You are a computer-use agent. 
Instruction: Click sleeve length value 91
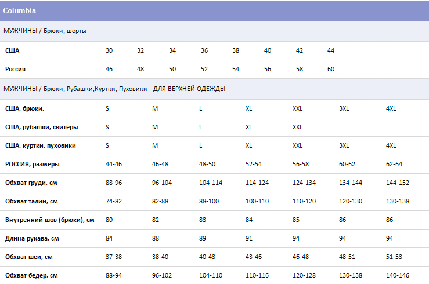click(249, 239)
